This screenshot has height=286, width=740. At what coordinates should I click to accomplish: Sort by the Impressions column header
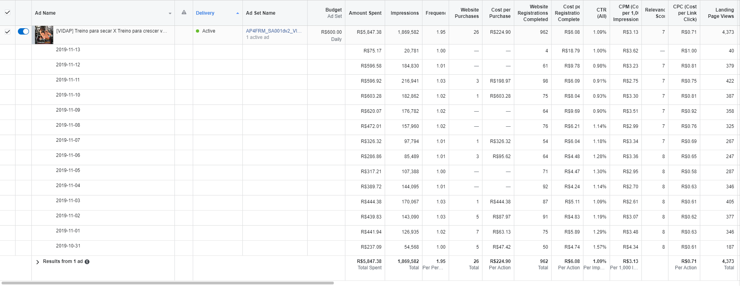(x=404, y=13)
